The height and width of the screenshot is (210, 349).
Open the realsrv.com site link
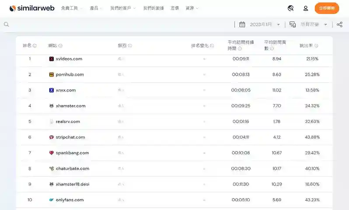tap(68, 122)
